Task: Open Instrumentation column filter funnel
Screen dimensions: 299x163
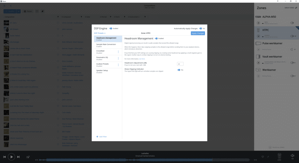Action: coord(145,17)
